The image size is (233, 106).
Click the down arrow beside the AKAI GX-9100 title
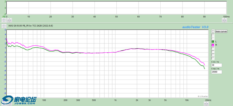(x=4, y=27)
